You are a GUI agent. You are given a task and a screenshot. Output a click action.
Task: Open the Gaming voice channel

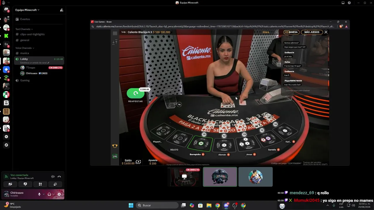(39, 80)
